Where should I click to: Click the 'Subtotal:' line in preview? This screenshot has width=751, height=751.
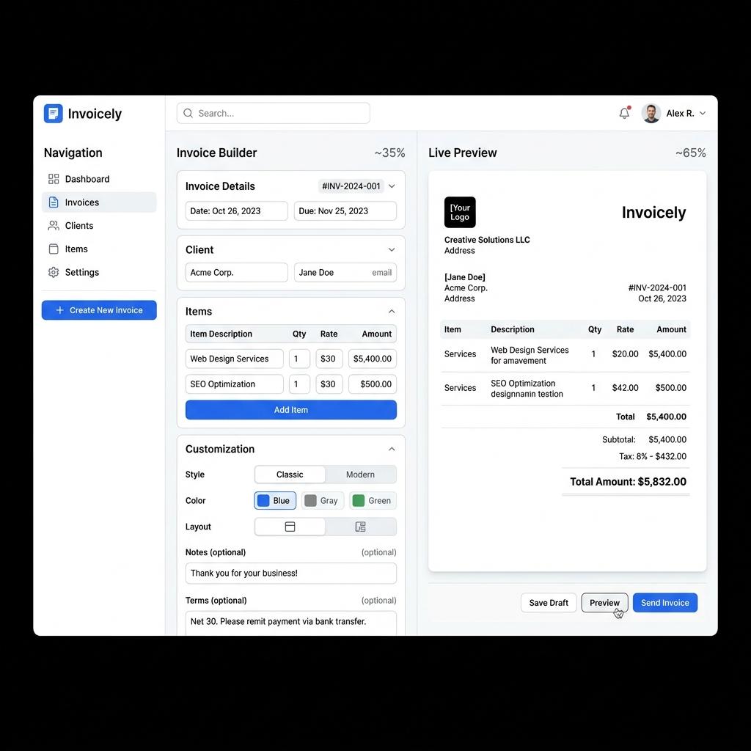click(x=644, y=440)
